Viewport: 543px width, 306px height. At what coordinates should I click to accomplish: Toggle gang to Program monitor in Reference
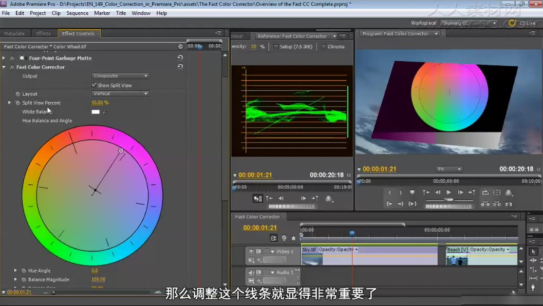click(x=258, y=198)
